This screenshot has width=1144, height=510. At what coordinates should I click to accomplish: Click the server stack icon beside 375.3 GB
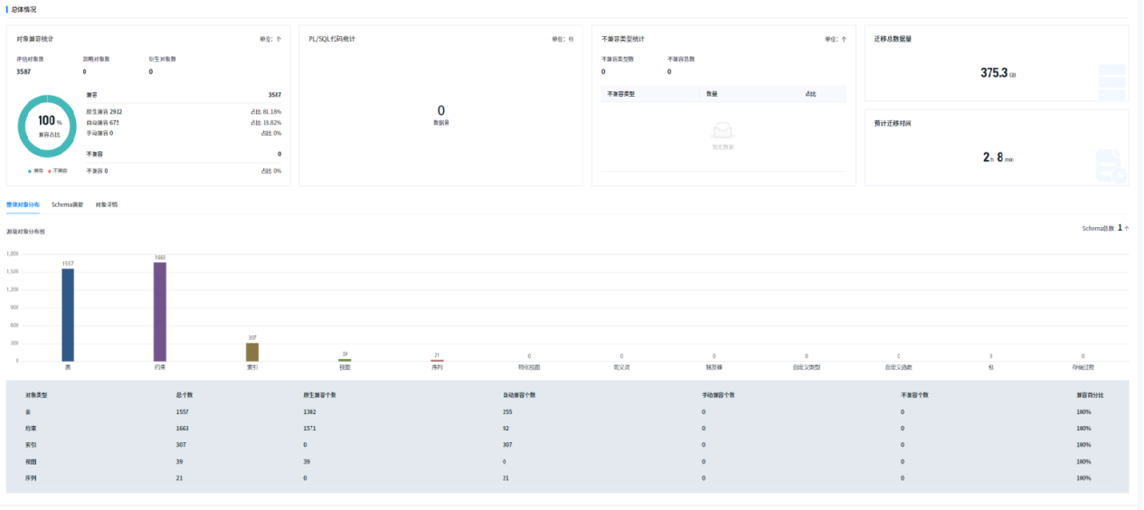tap(1111, 81)
